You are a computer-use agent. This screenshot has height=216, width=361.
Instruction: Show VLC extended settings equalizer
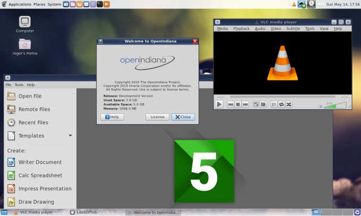point(263,105)
